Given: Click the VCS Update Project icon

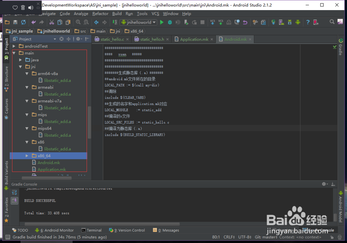Looking at the screenshot, I should tap(212, 22).
